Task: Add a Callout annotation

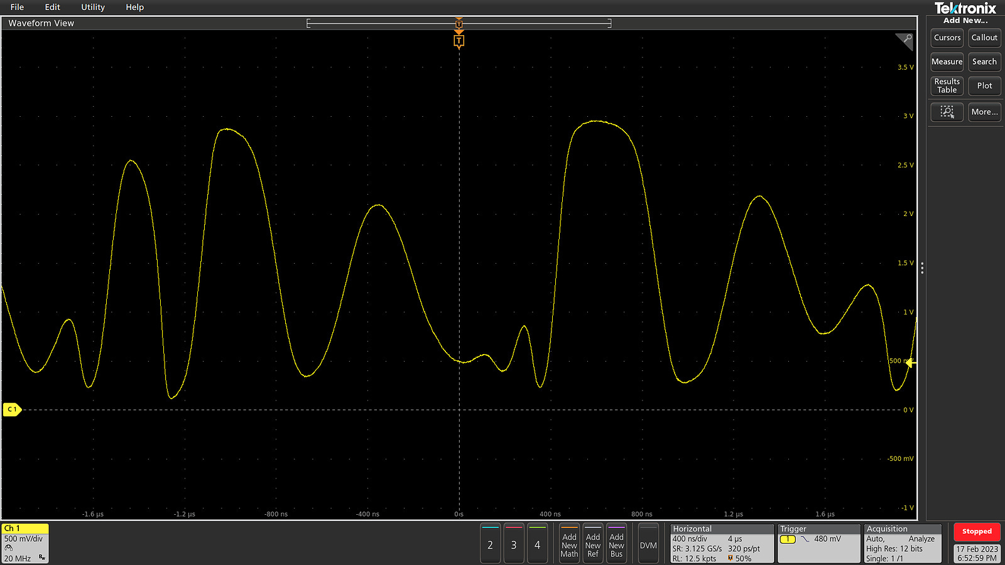Action: click(984, 38)
